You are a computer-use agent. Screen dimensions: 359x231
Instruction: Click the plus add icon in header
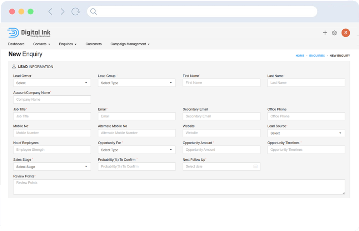click(x=325, y=33)
